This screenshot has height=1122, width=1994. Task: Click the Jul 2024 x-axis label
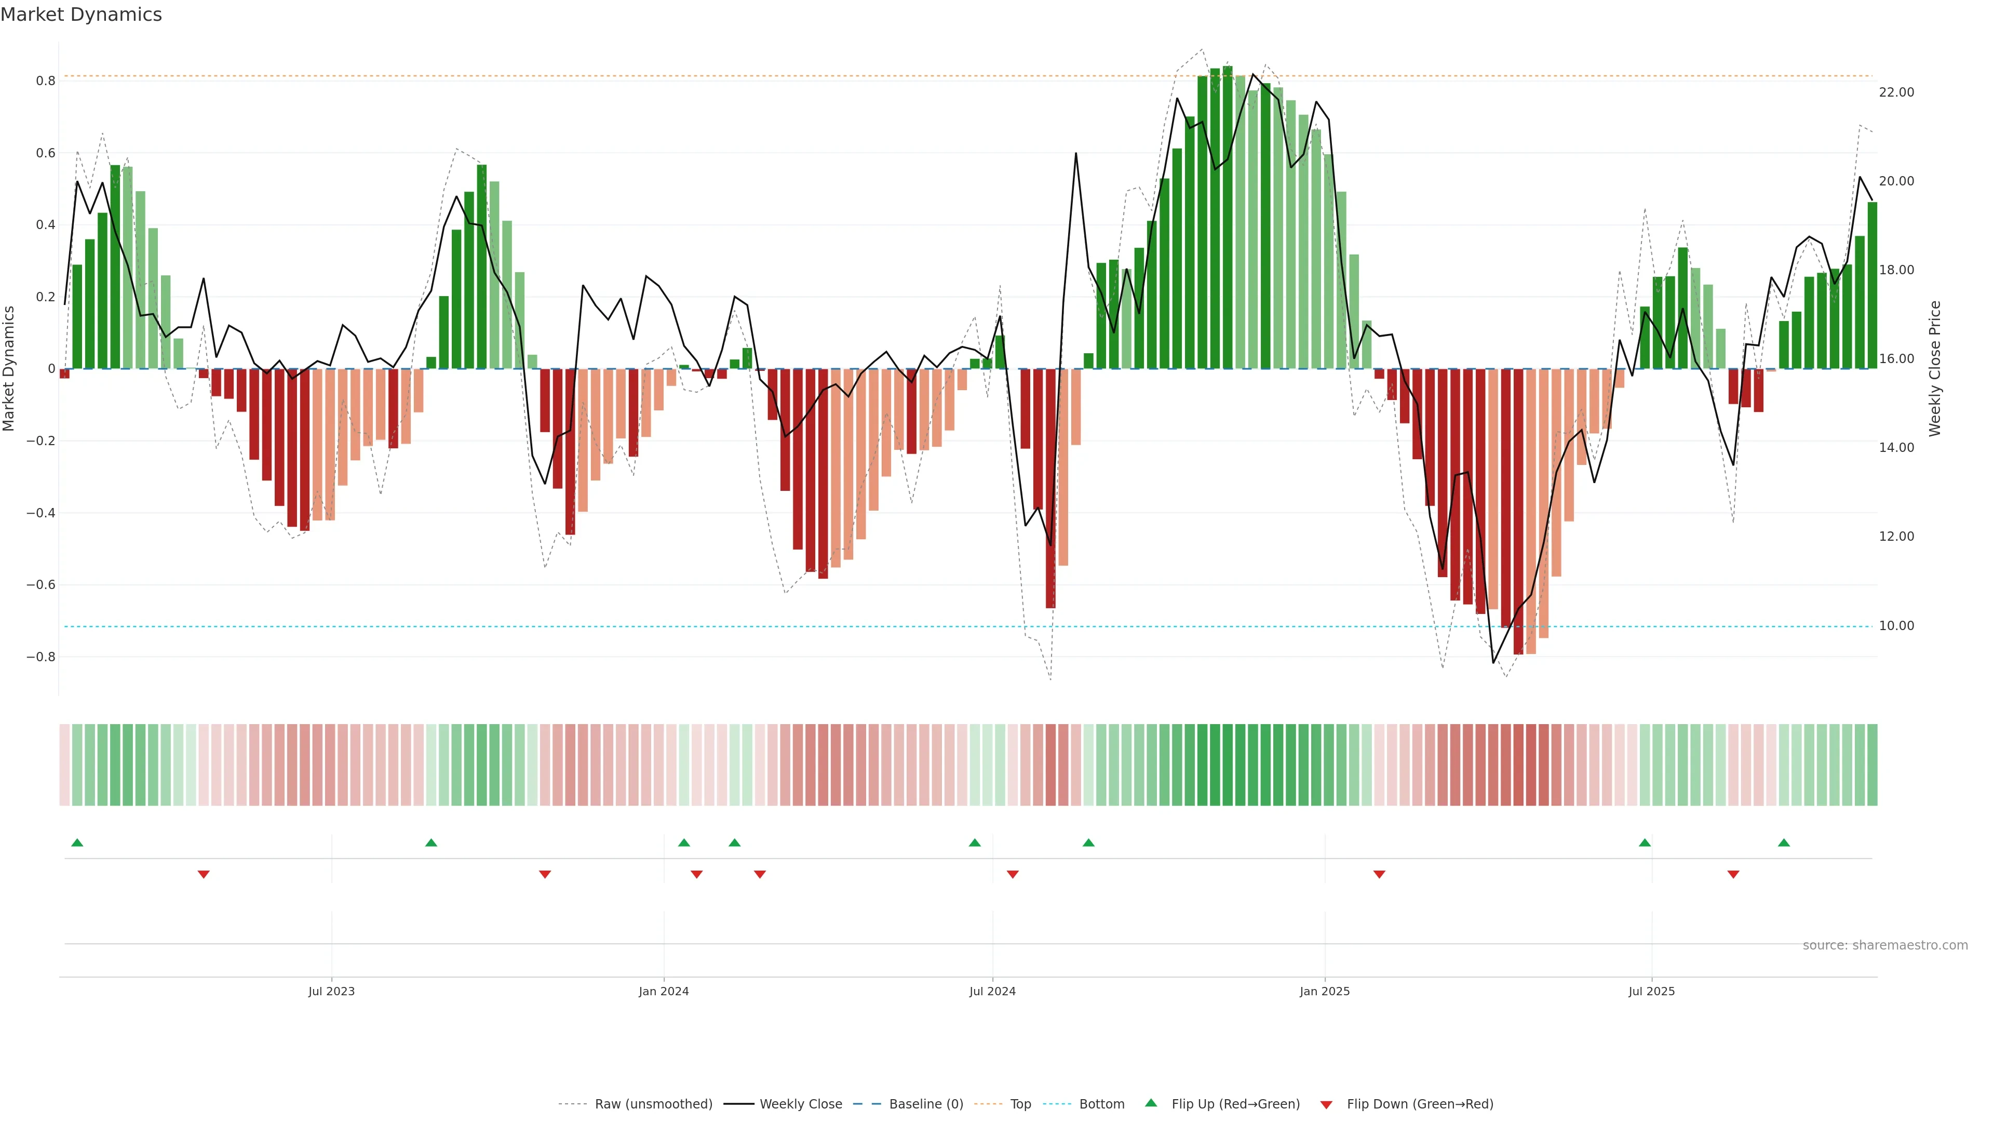[x=992, y=991]
